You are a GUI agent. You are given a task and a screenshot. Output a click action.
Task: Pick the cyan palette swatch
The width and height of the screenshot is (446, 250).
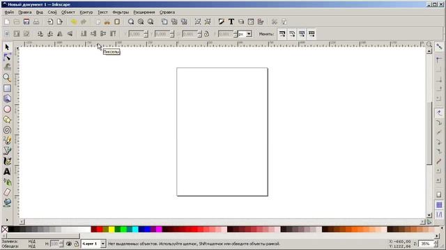(x=135, y=229)
